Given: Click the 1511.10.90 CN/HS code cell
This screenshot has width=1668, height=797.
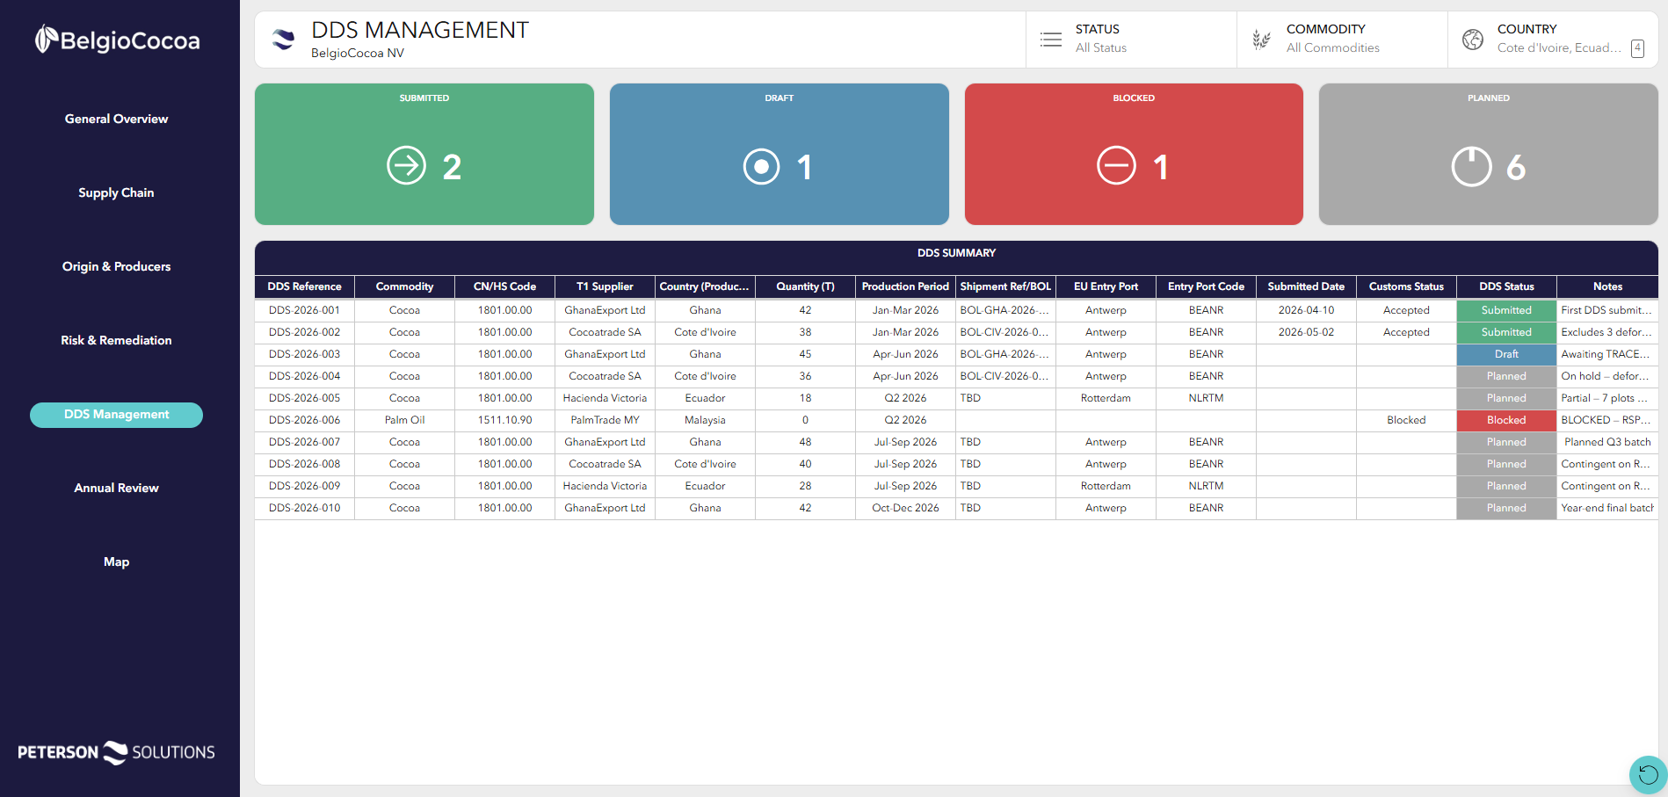Looking at the screenshot, I should click(x=504, y=420).
